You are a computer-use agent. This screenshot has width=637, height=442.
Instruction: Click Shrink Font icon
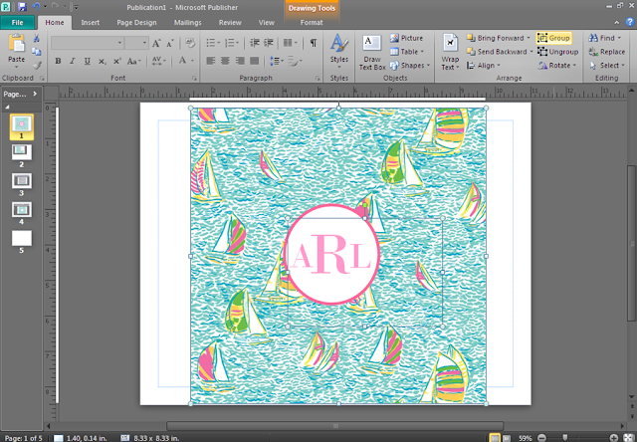point(170,43)
